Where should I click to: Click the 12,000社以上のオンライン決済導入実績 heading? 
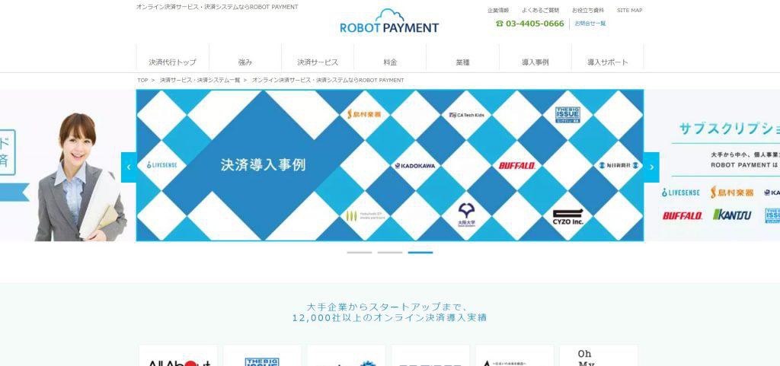389,318
